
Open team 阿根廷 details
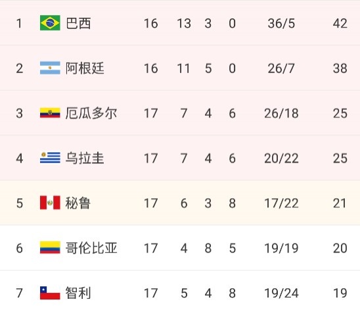click(x=85, y=68)
